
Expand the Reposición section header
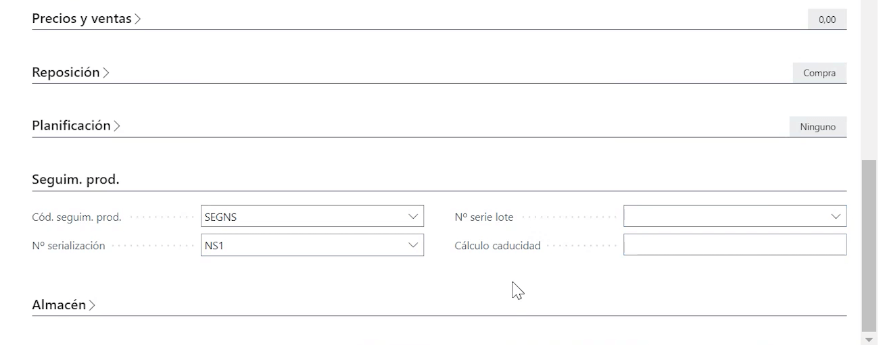[66, 72]
